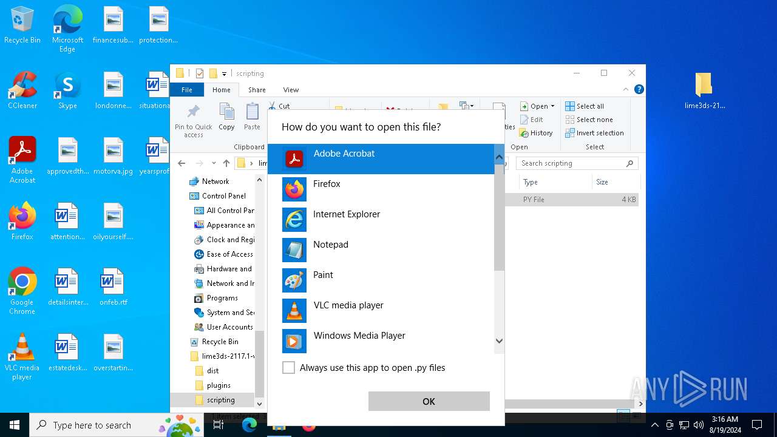Switch to the Home ribbon tab
This screenshot has height=437, width=777.
coord(221,90)
